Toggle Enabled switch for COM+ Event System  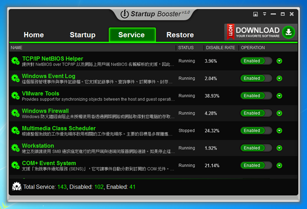click(256, 165)
